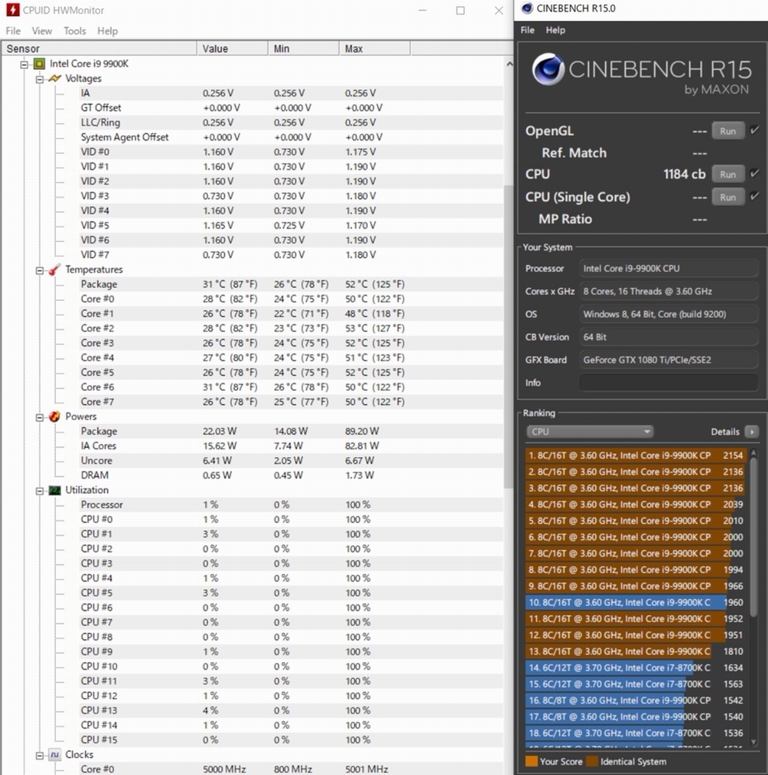The height and width of the screenshot is (775, 768).
Task: Select ranking entry 16 8C/8T scoring 1542
Action: click(x=636, y=700)
